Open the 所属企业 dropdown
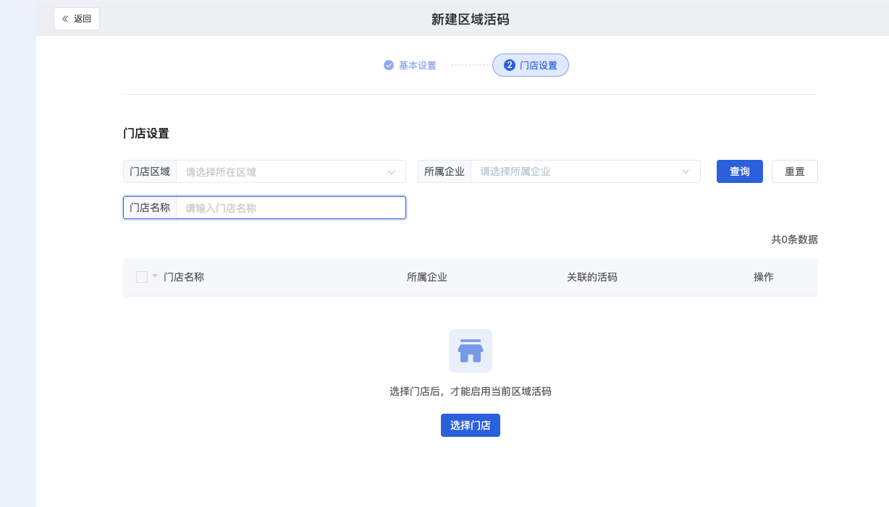 tap(585, 171)
